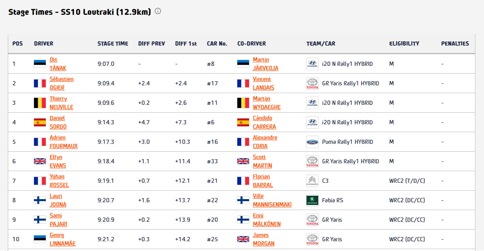This screenshot has height=251, width=484.
Task: Click the Škoda logo in Joona's row
Action: tap(312, 200)
